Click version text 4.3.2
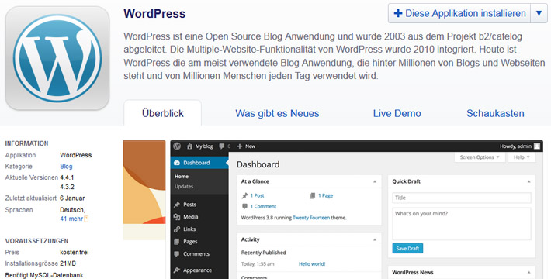Viewport: 551px width, 279px height. click(x=67, y=187)
